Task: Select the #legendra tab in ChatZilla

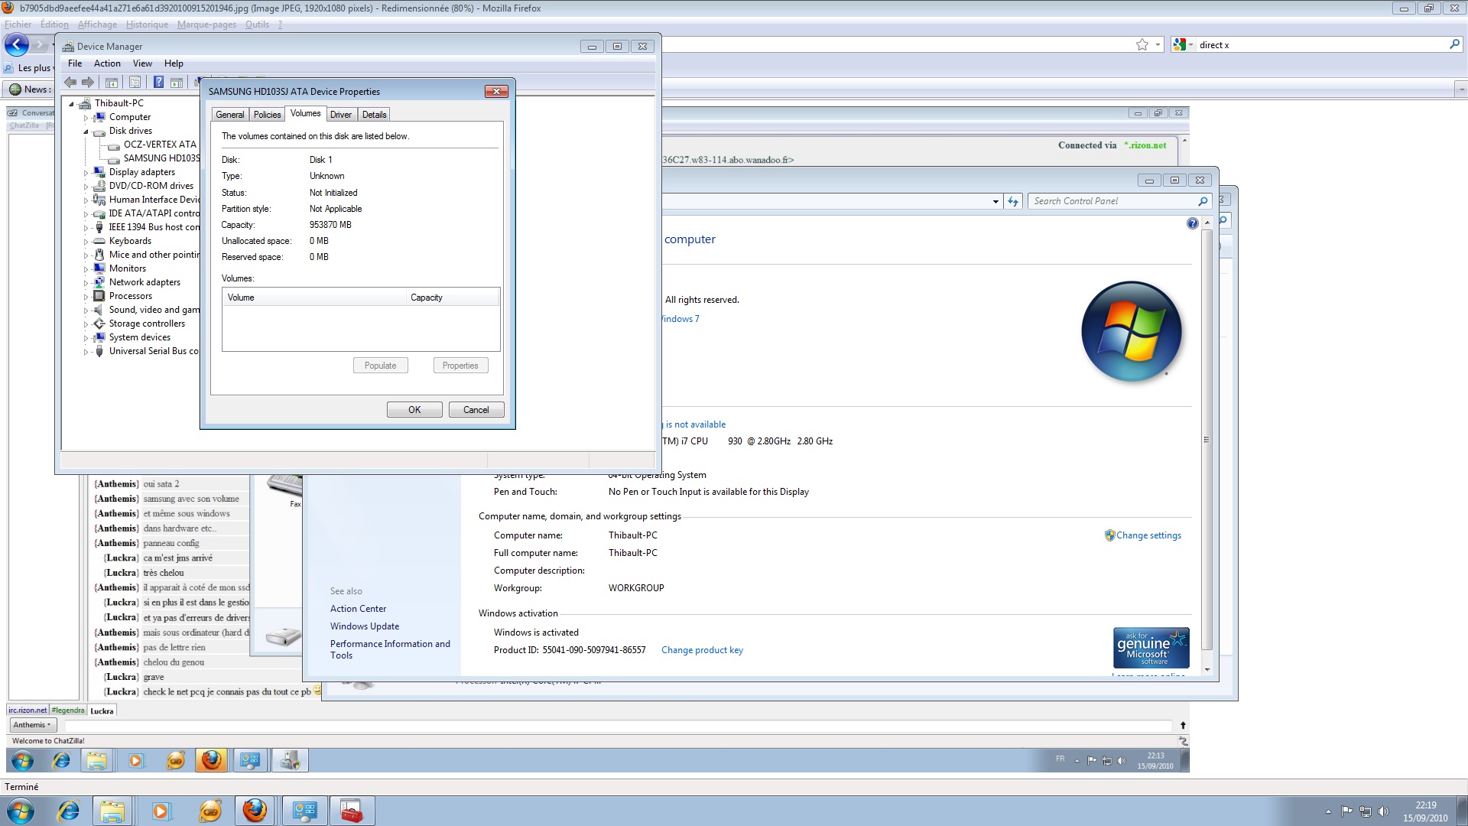Action: 68,711
